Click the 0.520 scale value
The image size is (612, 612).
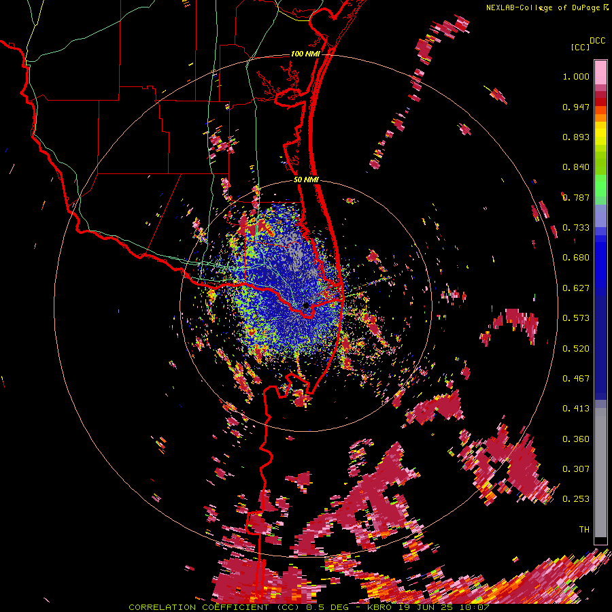pos(576,349)
